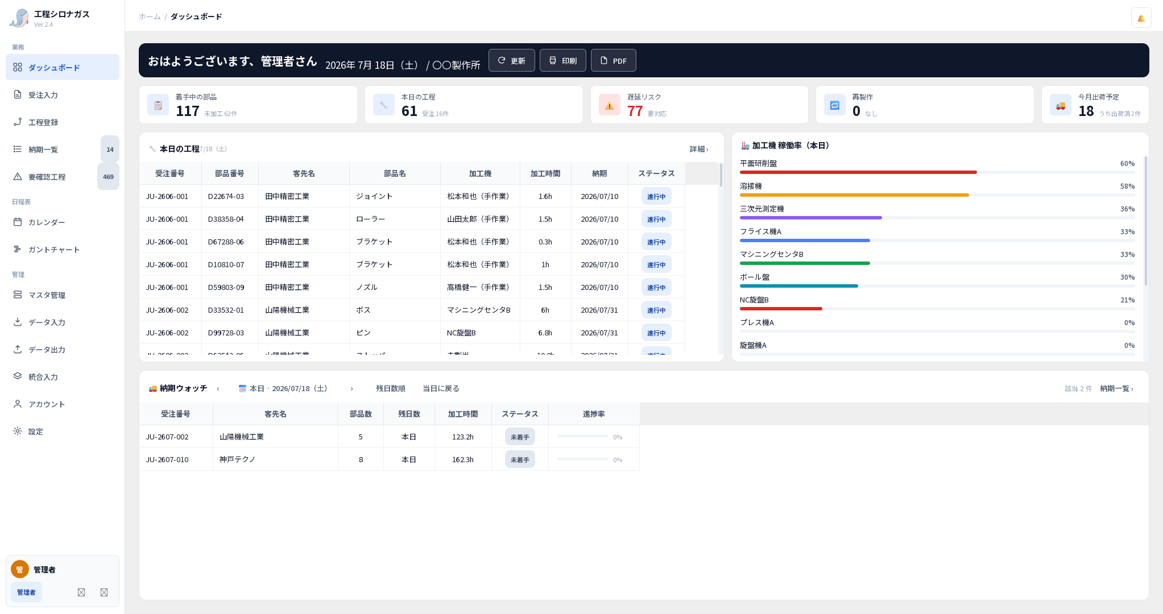Click the 工程シロナガス whale logo
Image resolution: width=1163 pixels, height=614 pixels.
[x=19, y=18]
